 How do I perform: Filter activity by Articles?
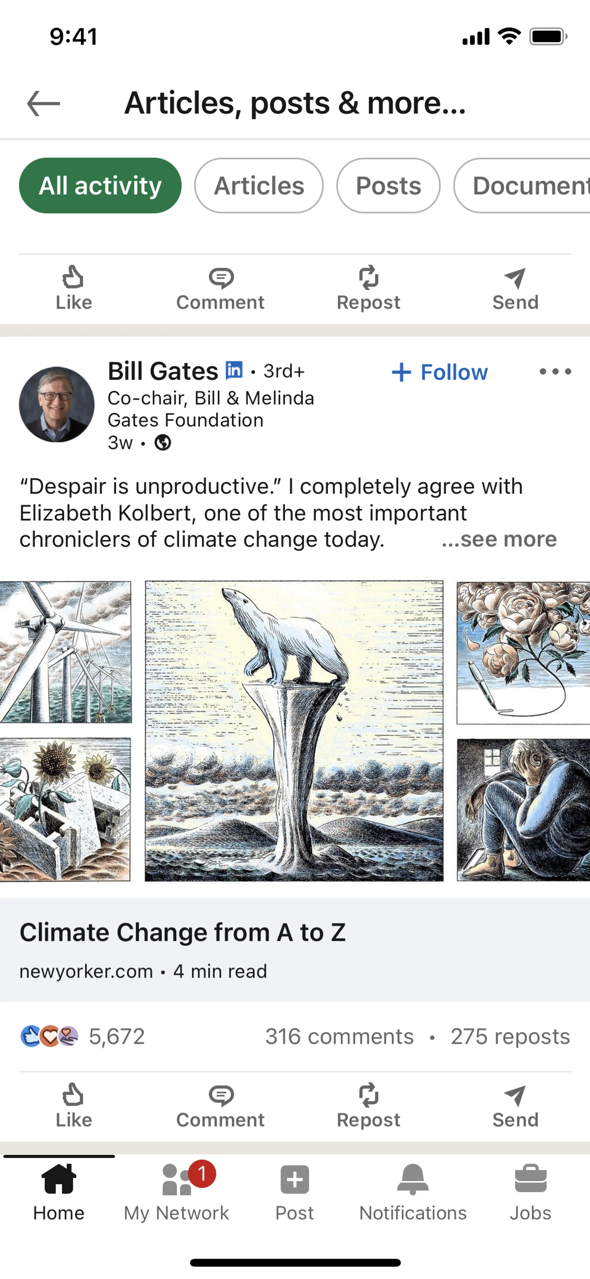(259, 186)
